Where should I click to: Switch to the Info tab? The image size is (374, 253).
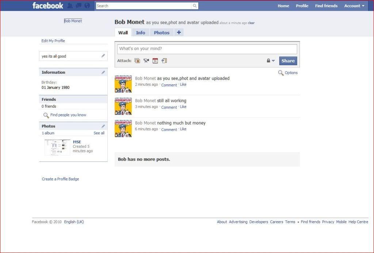(140, 32)
